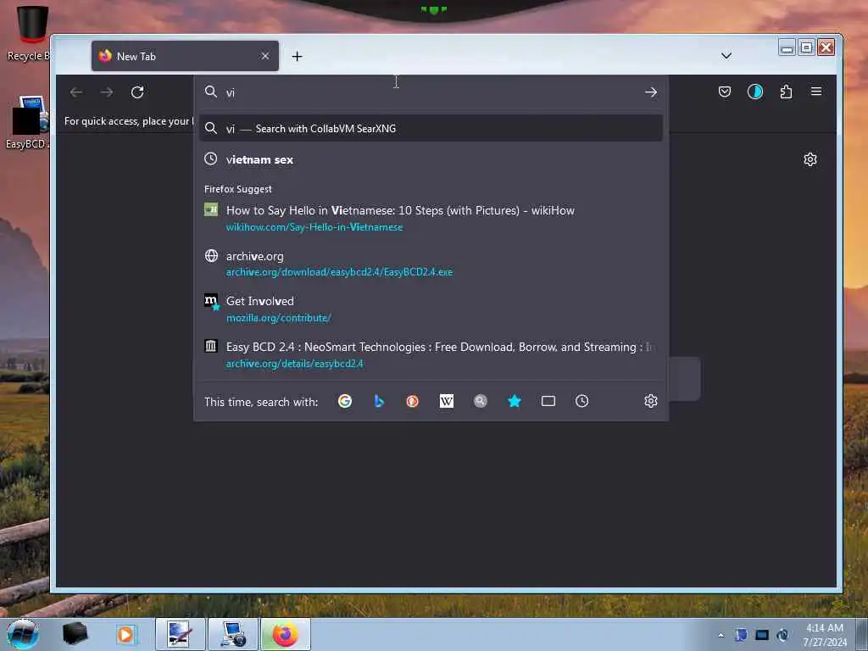Open the Easy BCD 2.4 NeoSmart Technologies suggestion
This screenshot has width=868, height=651.
pyautogui.click(x=431, y=355)
